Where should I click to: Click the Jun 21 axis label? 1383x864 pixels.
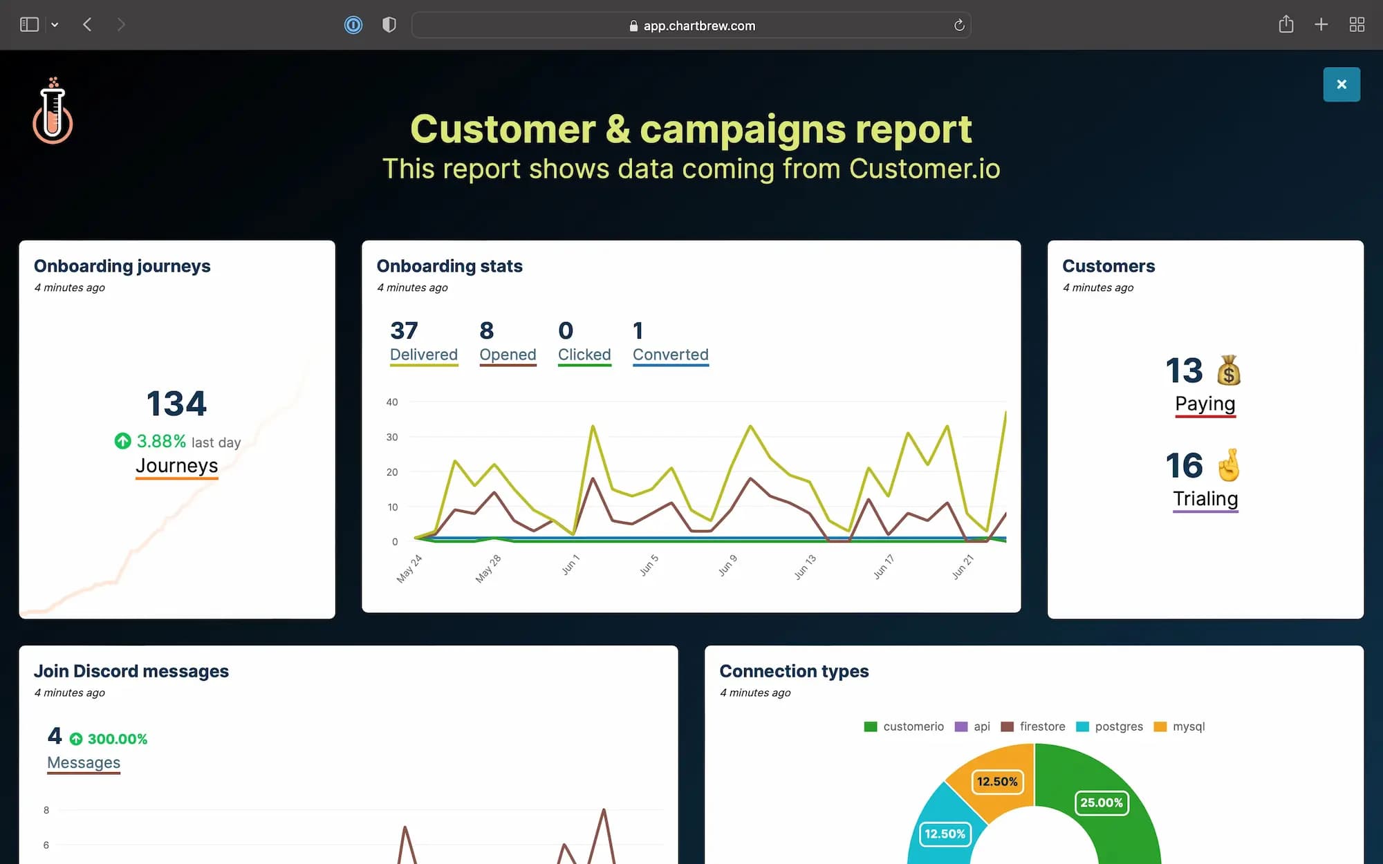click(963, 567)
